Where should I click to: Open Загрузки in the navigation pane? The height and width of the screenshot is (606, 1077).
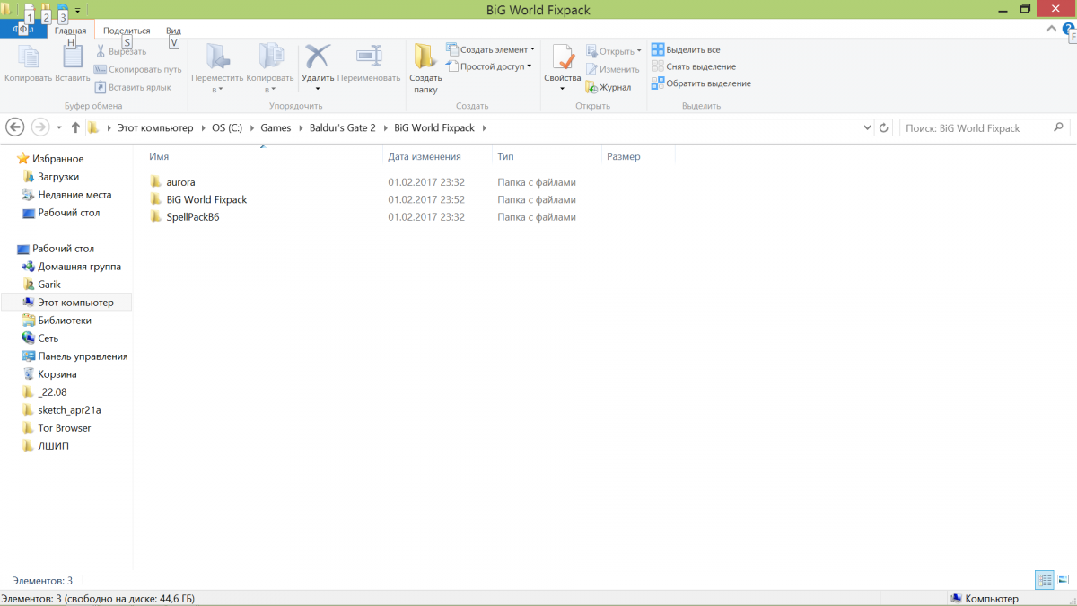point(58,177)
